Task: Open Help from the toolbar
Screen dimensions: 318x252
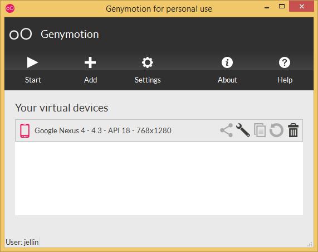Action: [285, 70]
